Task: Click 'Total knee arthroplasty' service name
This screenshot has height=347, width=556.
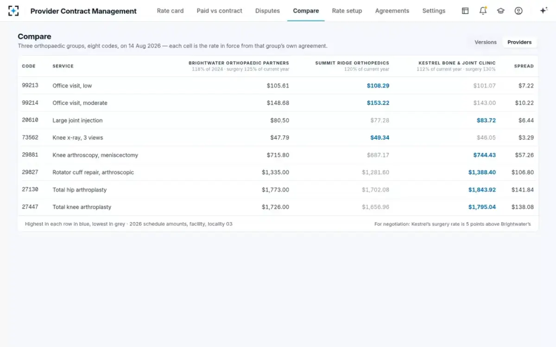Action: (x=82, y=207)
